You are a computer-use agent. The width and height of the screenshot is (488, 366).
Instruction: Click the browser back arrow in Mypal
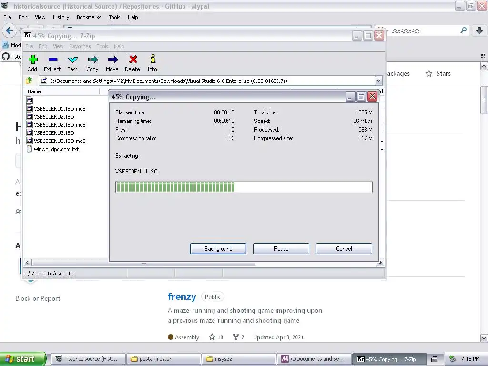[10, 30]
